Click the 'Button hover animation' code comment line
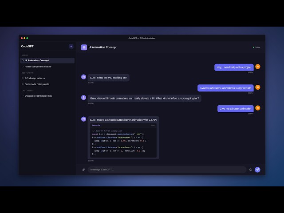Viewport: 284px width, 213px height. click(x=107, y=131)
